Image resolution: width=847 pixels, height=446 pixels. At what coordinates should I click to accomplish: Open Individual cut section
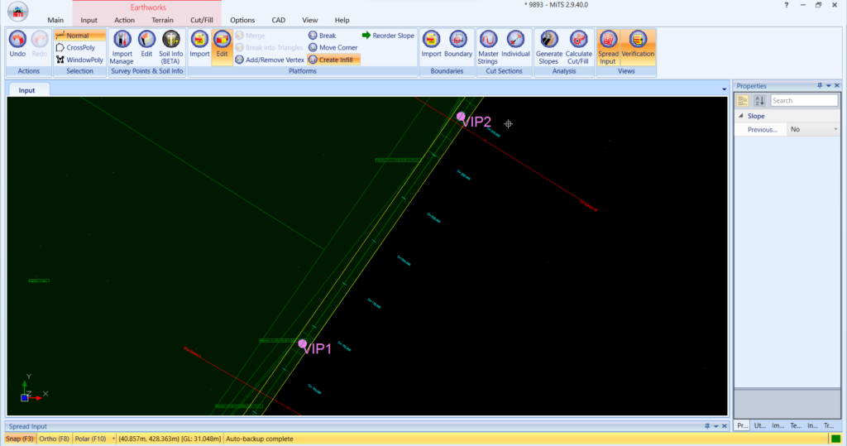point(515,45)
